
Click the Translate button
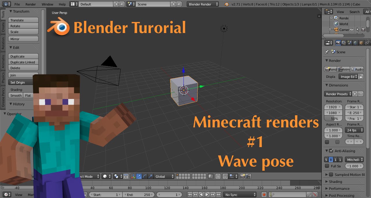(x=23, y=20)
